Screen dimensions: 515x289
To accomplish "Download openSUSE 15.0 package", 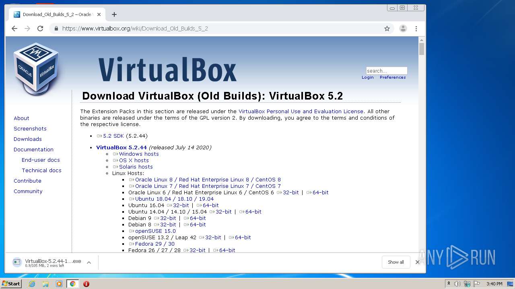I will 152,231.
